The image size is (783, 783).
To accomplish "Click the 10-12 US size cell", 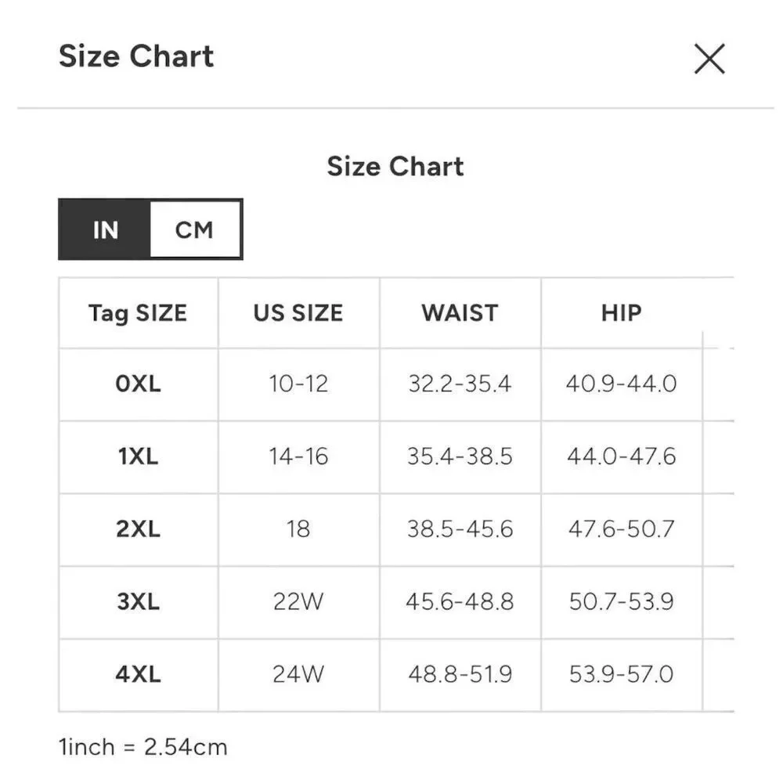I will pos(298,384).
